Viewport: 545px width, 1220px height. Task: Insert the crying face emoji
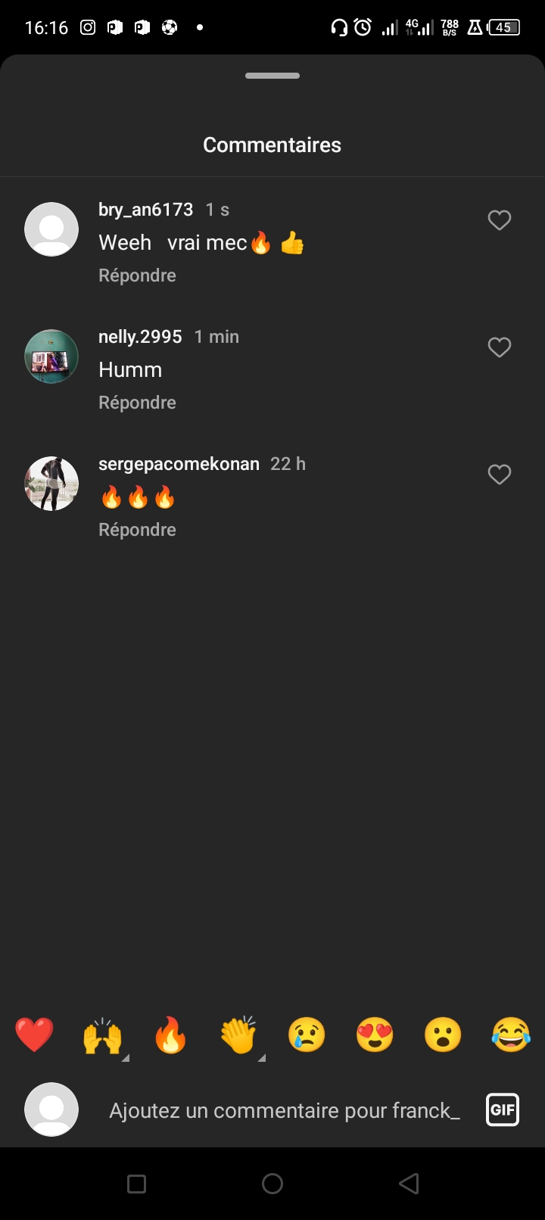[307, 1035]
